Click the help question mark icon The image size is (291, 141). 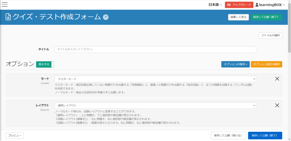[106, 17]
